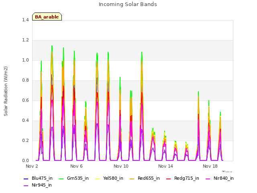Image resolution: width=257 pixels, height=193 pixels.
Task: Click the 0.6 y-axis tick label
Action: [25, 101]
